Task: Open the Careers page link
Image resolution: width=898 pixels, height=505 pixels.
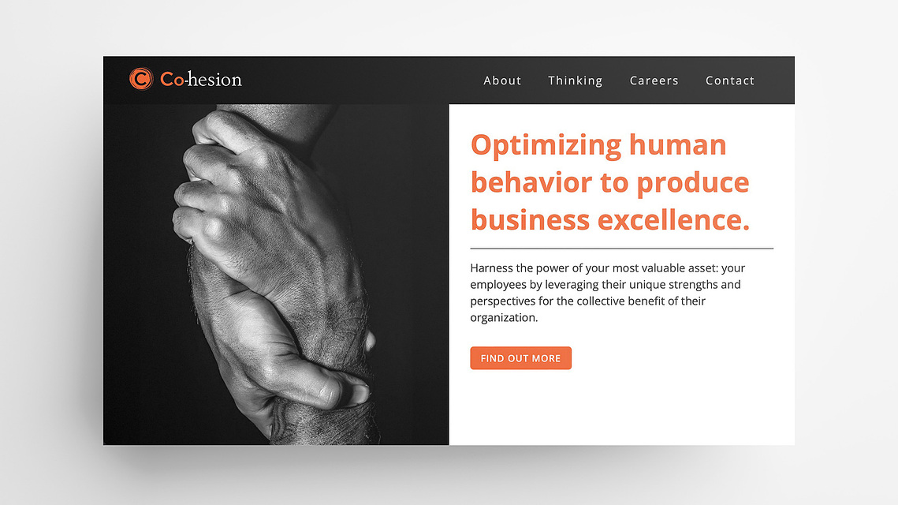Action: pos(654,80)
